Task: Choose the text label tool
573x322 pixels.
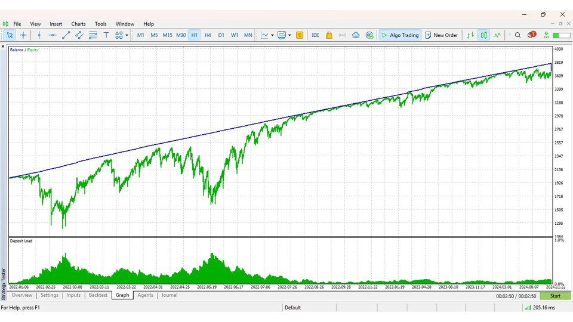Action: (x=106, y=35)
